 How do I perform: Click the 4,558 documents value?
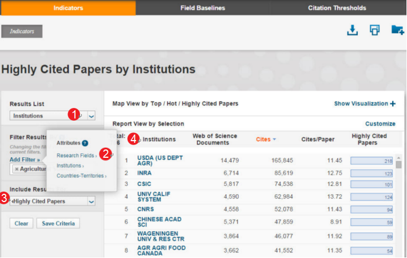coord(231,209)
